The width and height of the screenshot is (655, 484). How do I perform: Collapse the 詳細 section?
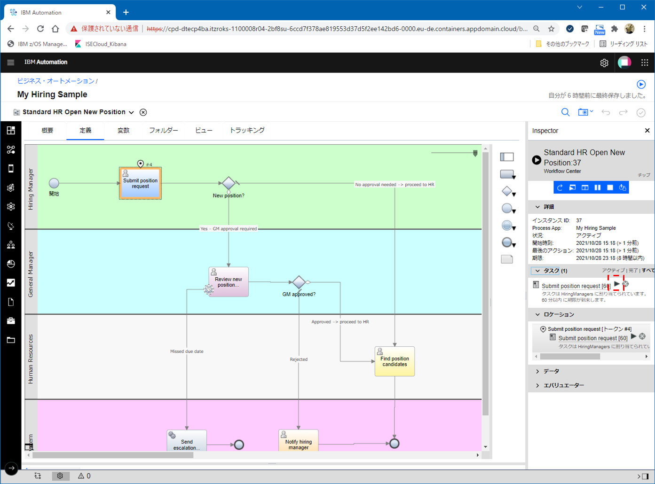coord(538,207)
